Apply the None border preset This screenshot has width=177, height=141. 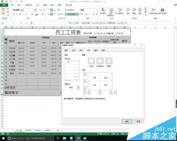91,61
